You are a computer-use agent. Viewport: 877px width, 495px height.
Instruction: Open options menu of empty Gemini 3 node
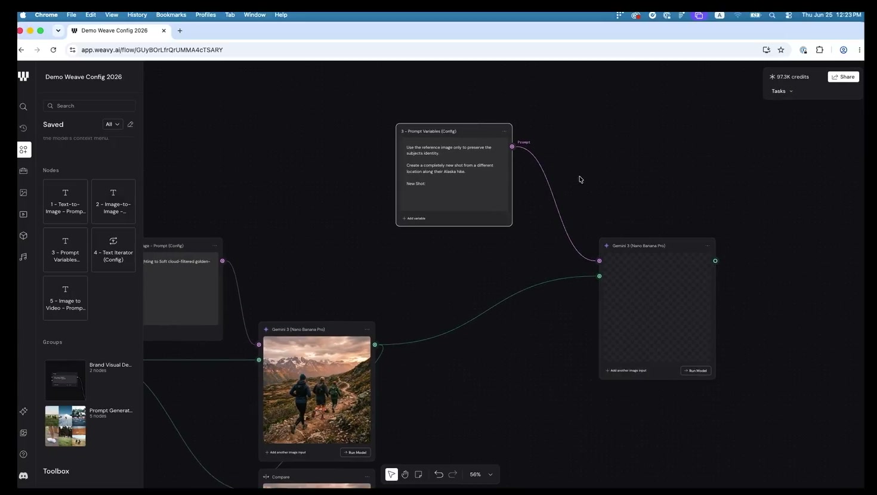tap(708, 246)
